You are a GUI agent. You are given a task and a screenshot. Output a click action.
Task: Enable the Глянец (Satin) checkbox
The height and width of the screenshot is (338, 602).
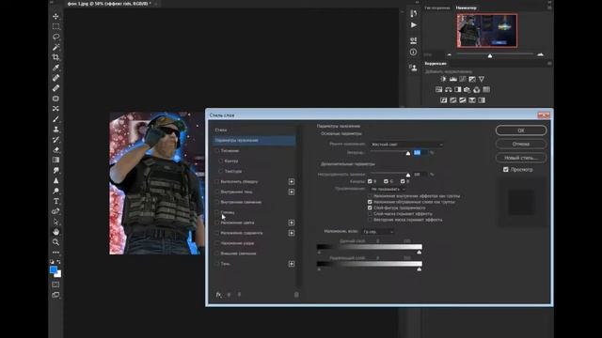pos(217,212)
